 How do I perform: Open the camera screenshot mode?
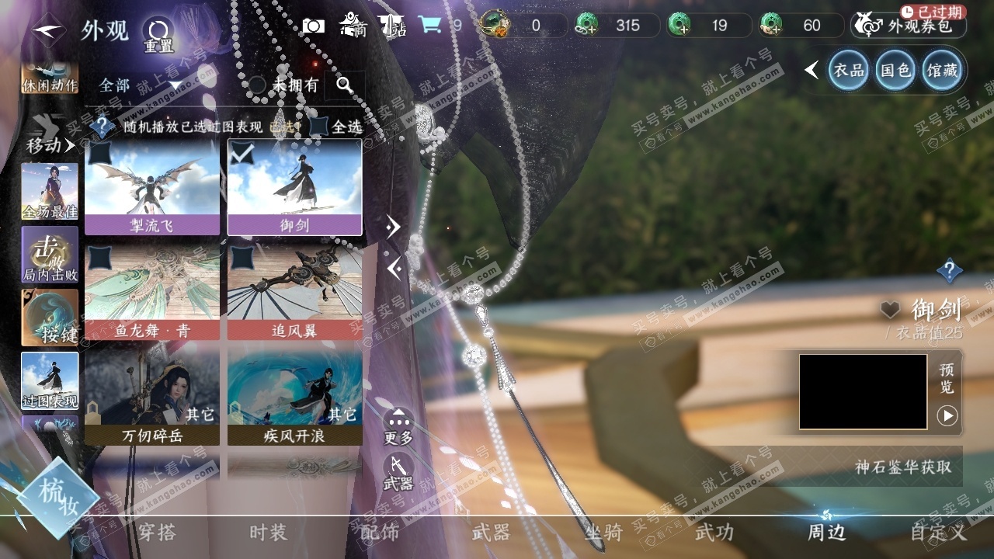click(x=314, y=26)
